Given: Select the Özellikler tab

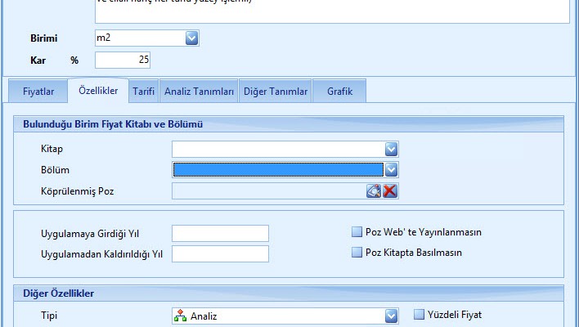Looking at the screenshot, I should coord(98,92).
